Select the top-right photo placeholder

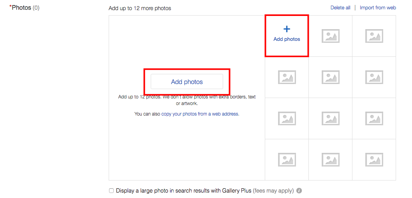point(374,36)
